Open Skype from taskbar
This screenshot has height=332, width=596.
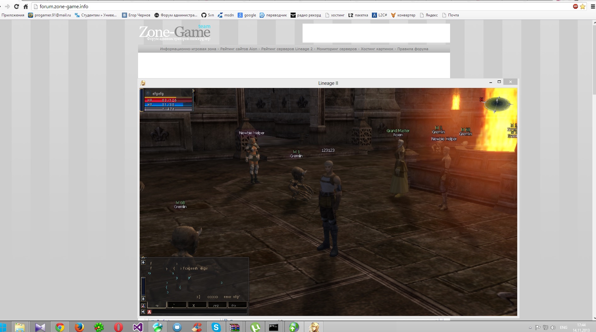tap(216, 327)
